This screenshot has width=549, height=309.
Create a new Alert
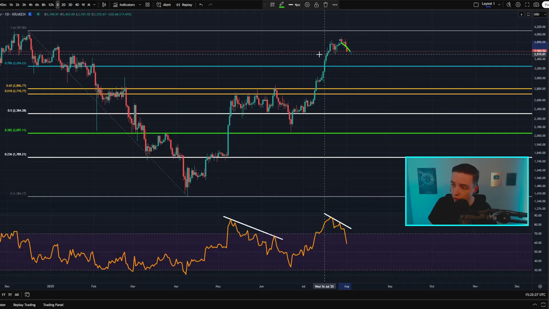(x=164, y=5)
